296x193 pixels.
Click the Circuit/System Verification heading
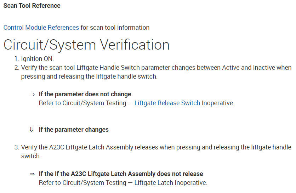click(86, 45)
